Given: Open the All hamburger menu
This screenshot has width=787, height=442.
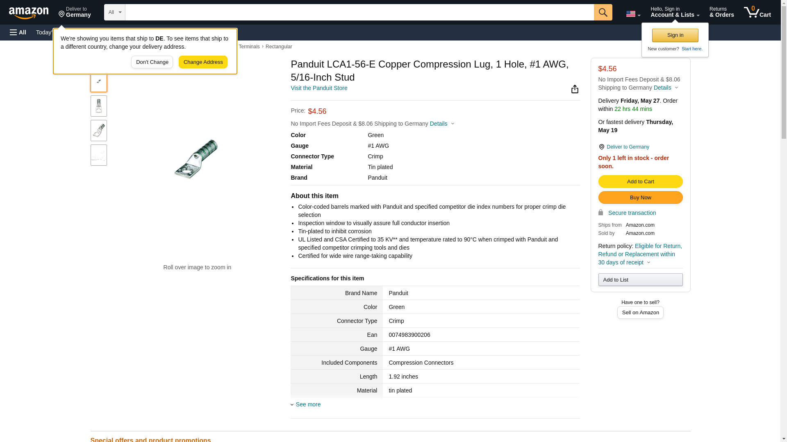Looking at the screenshot, I should pos(18,32).
